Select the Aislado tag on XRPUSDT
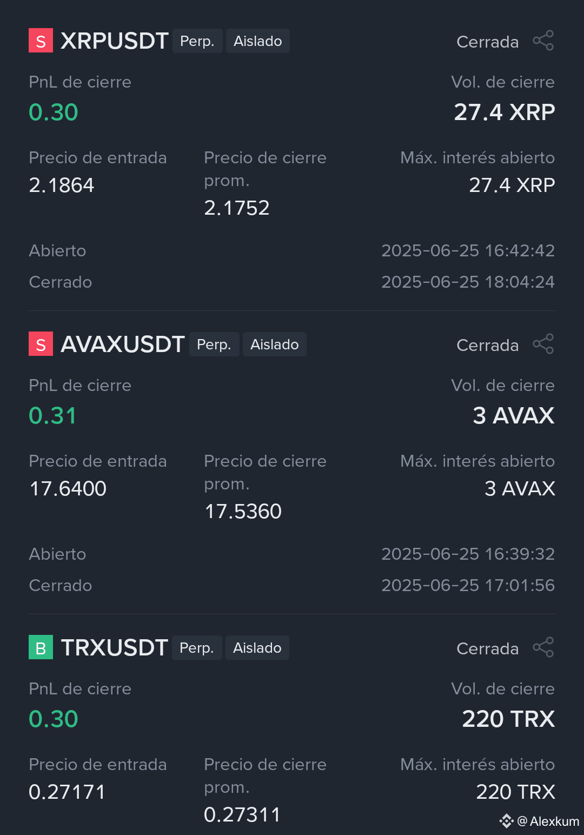Screen dimensions: 584x835 (258, 41)
